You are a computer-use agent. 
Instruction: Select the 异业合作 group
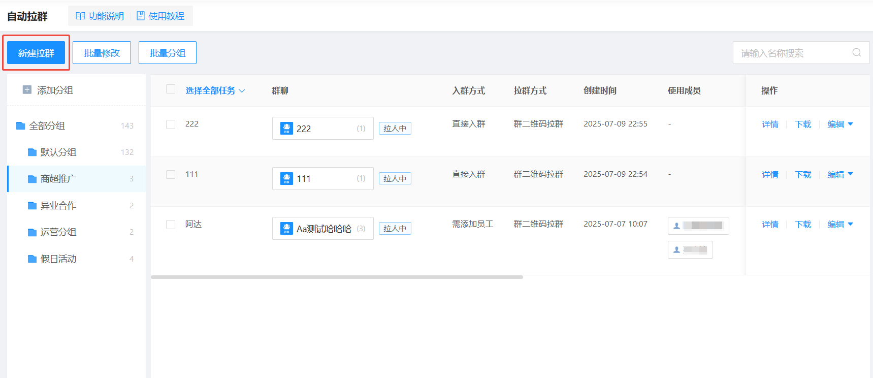coord(76,205)
